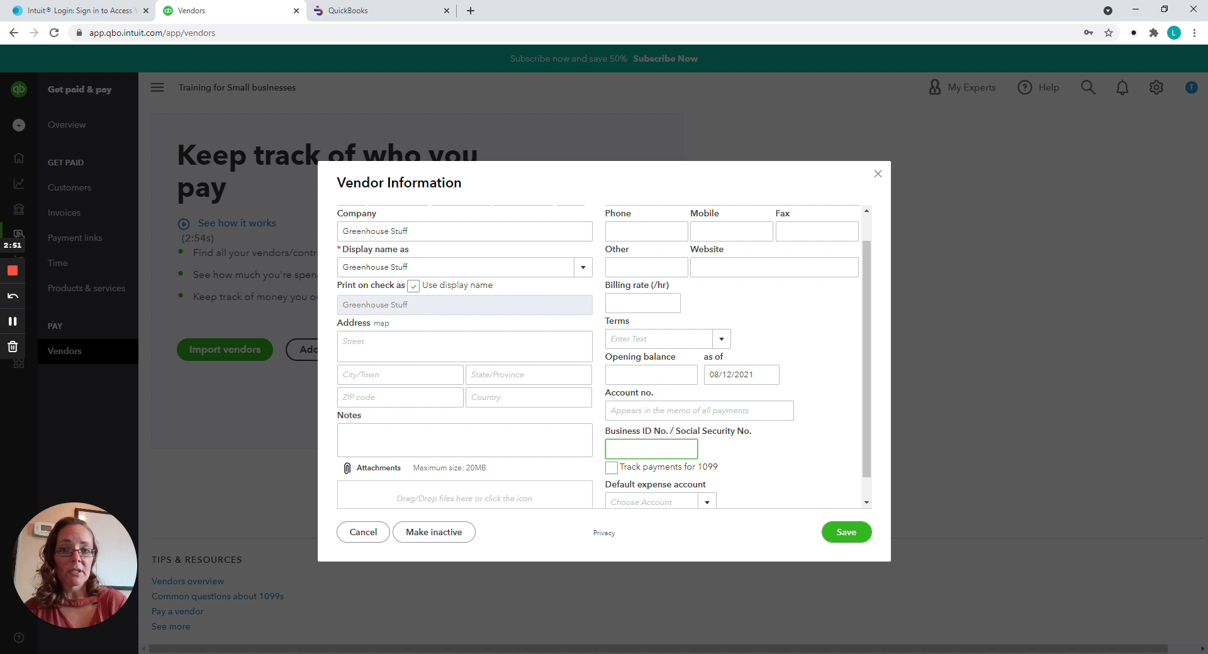Click the paperclip Attachments icon

point(347,468)
